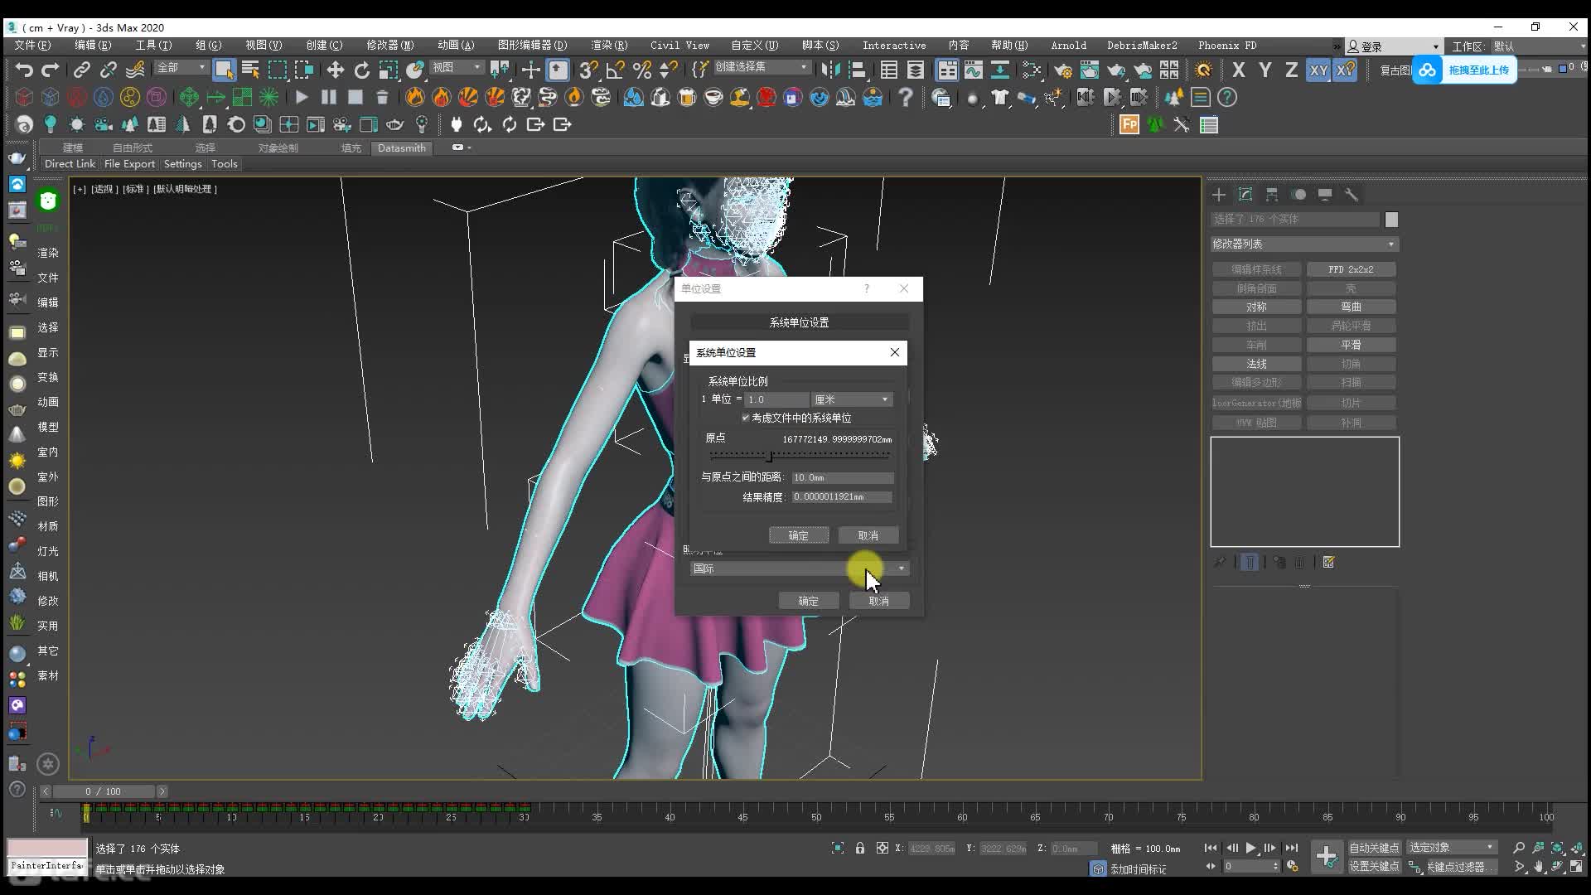
Task: Click the Pin Stack icon
Action: point(1220,563)
